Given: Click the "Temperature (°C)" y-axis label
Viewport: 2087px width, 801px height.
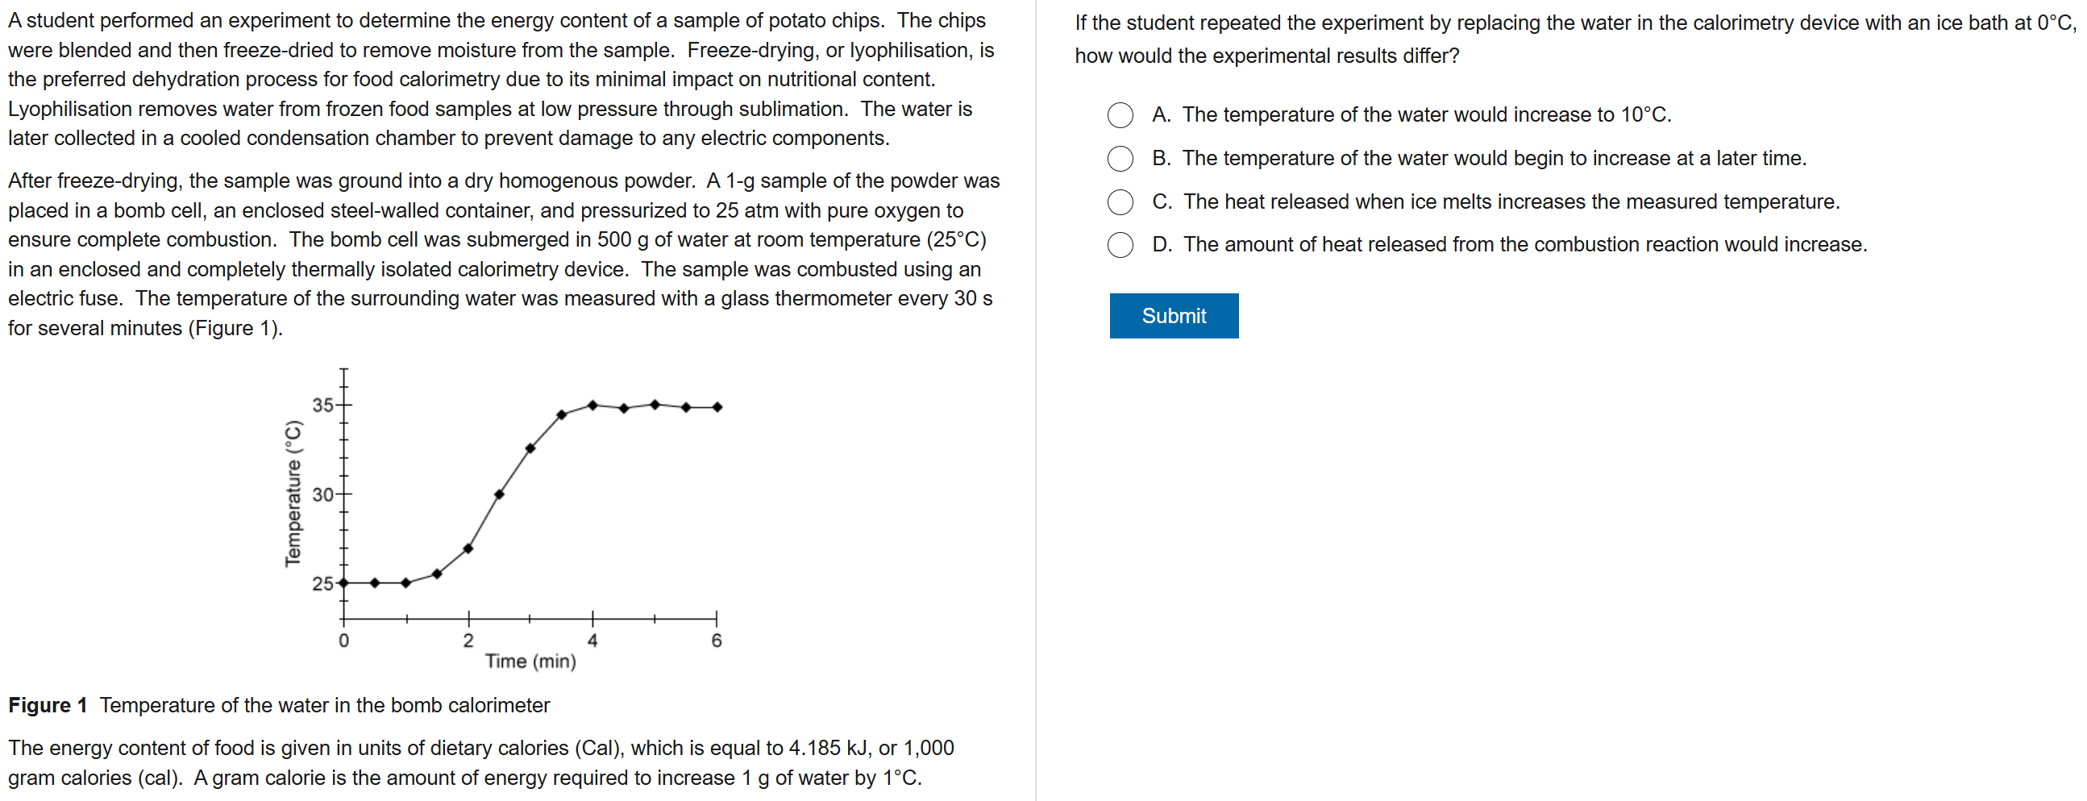Looking at the screenshot, I should pyautogui.click(x=293, y=493).
